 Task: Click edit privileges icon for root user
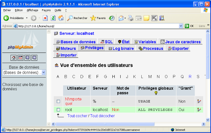tap(199, 110)
